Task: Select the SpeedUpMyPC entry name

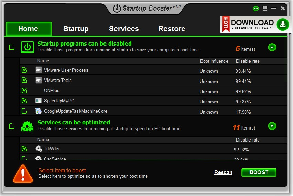Action: (x=59, y=101)
